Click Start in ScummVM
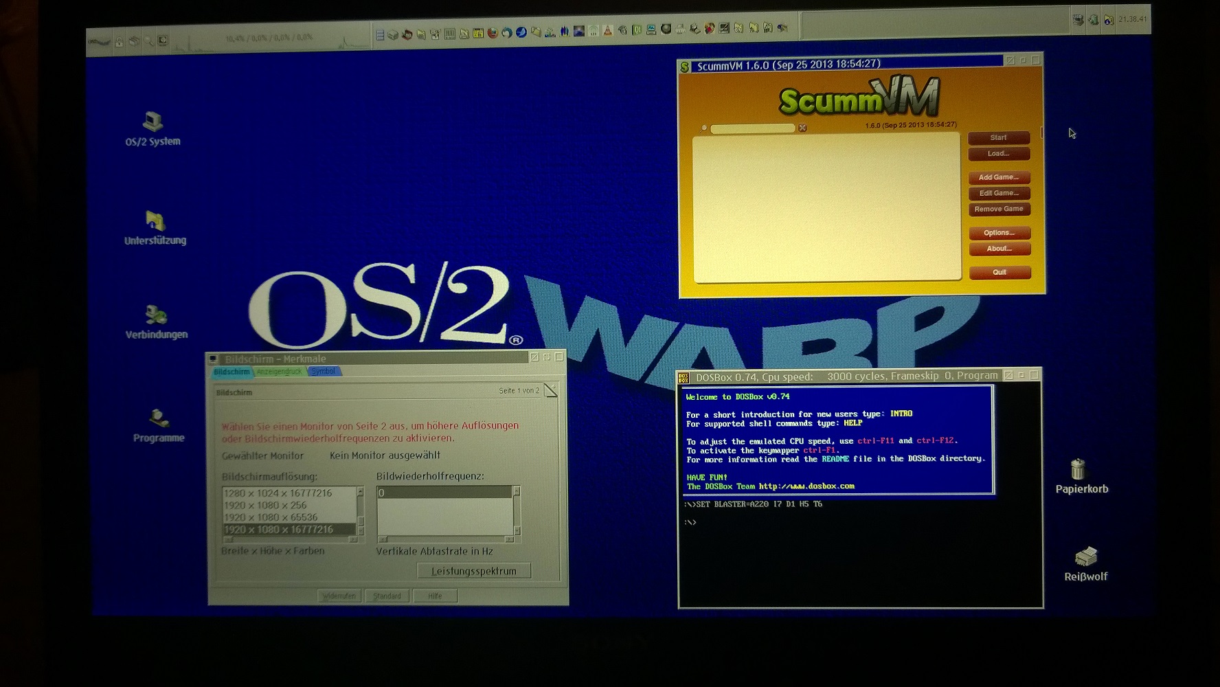 (x=999, y=137)
